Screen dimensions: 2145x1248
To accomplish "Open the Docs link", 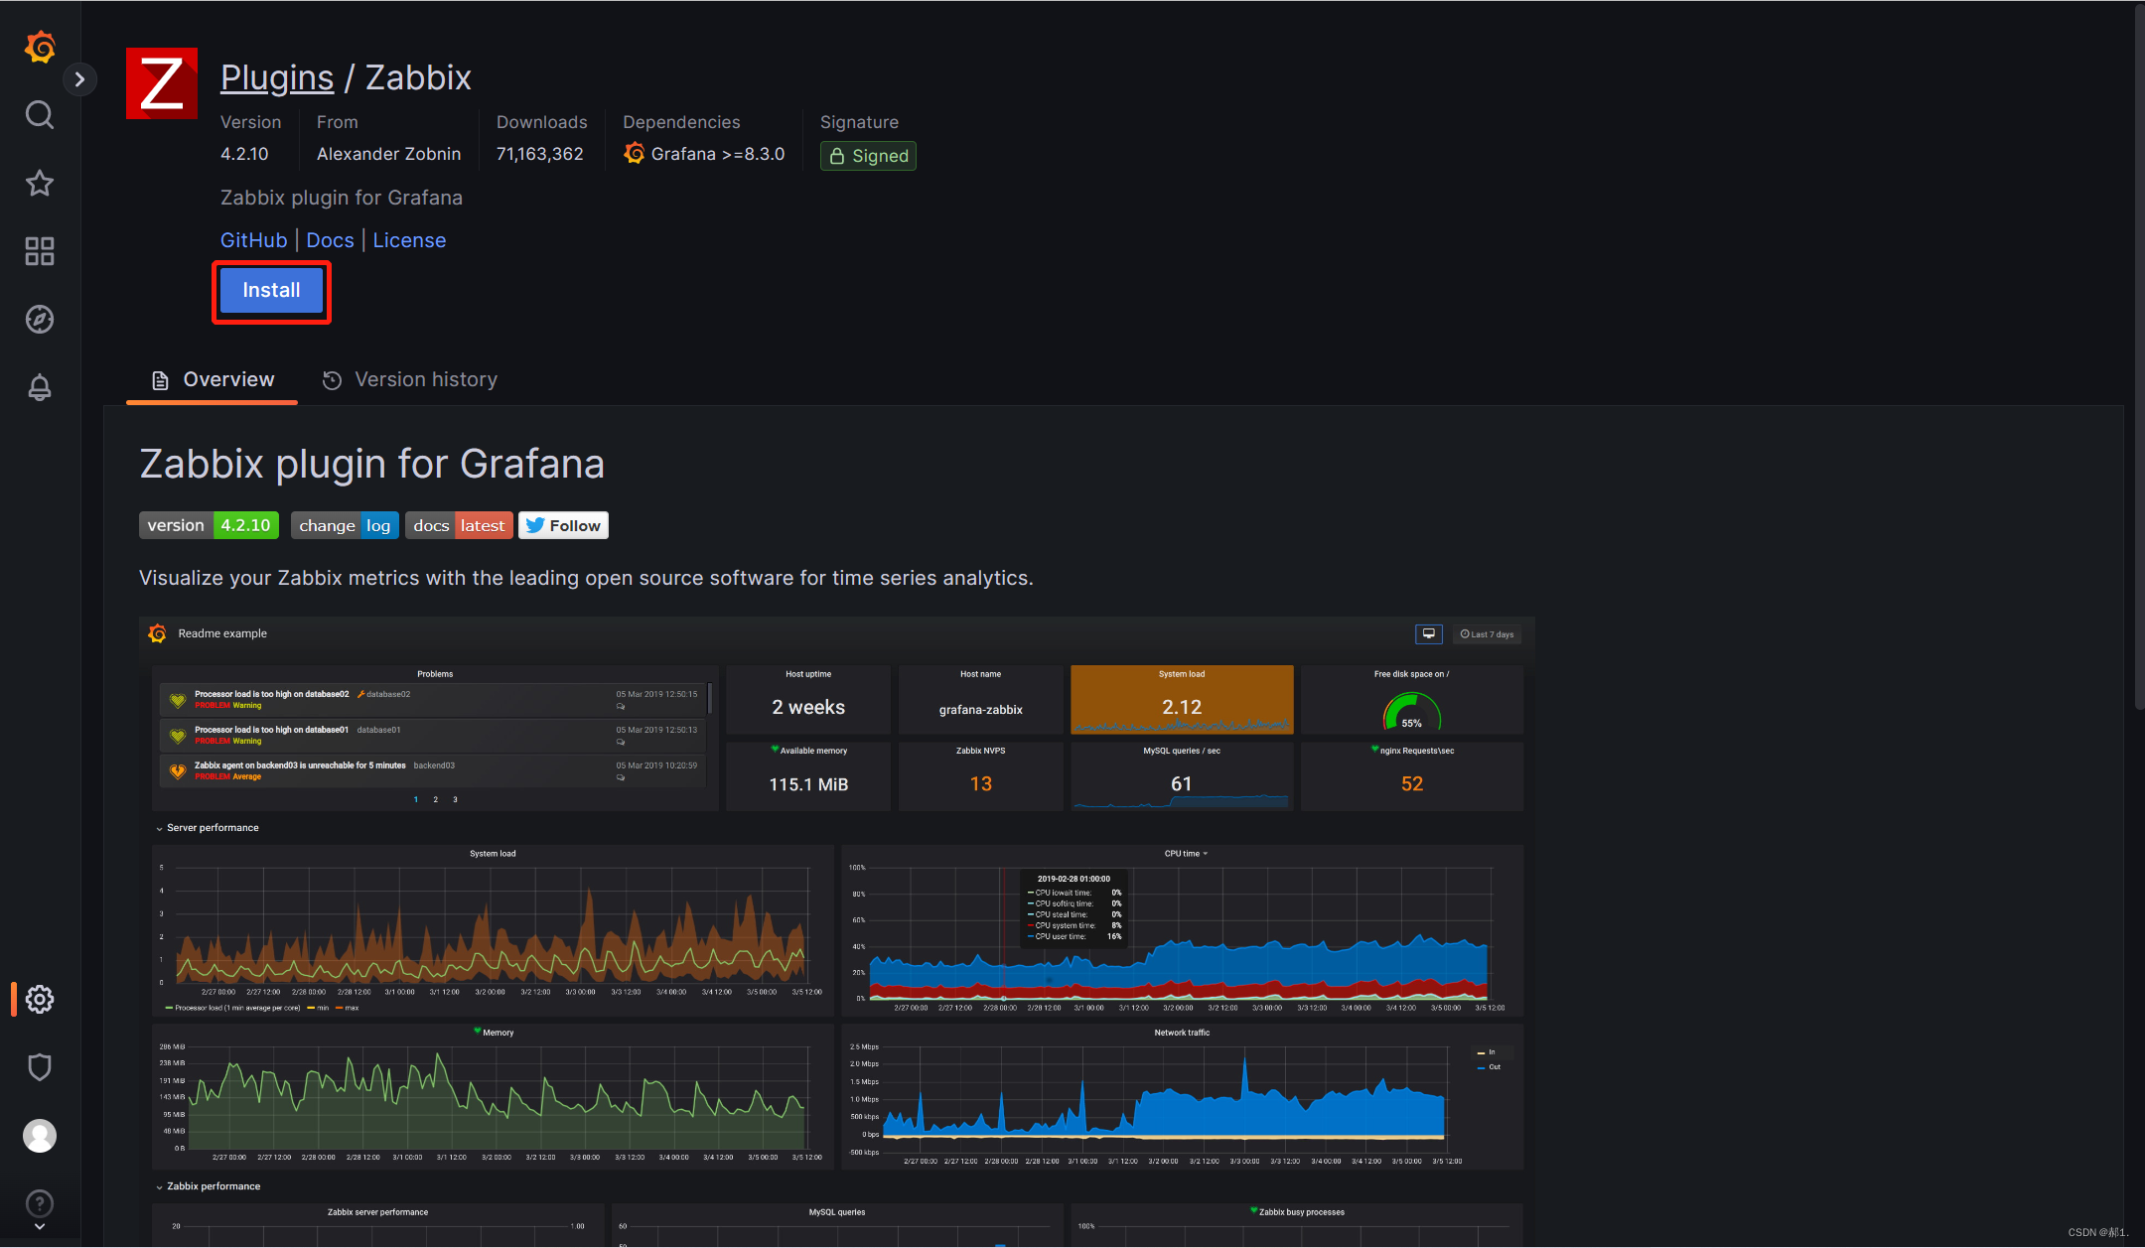I will [x=330, y=240].
